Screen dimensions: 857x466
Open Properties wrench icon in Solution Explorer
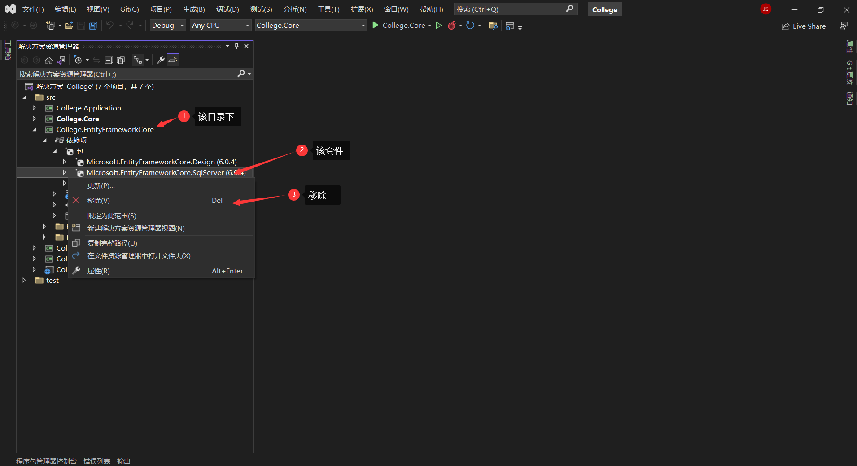click(x=160, y=60)
